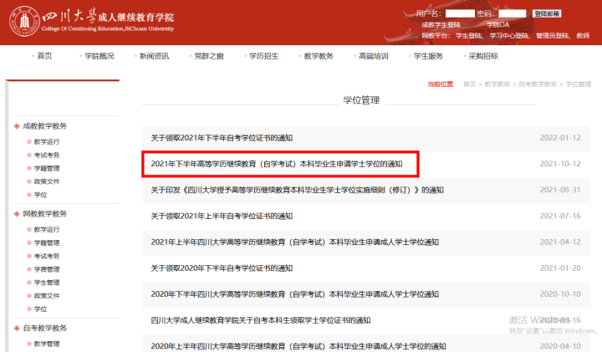Image resolution: width=602 pixels, height=352 pixels.
Task: Open 学籍管理 under 网教教学教务
Action: (x=47, y=242)
